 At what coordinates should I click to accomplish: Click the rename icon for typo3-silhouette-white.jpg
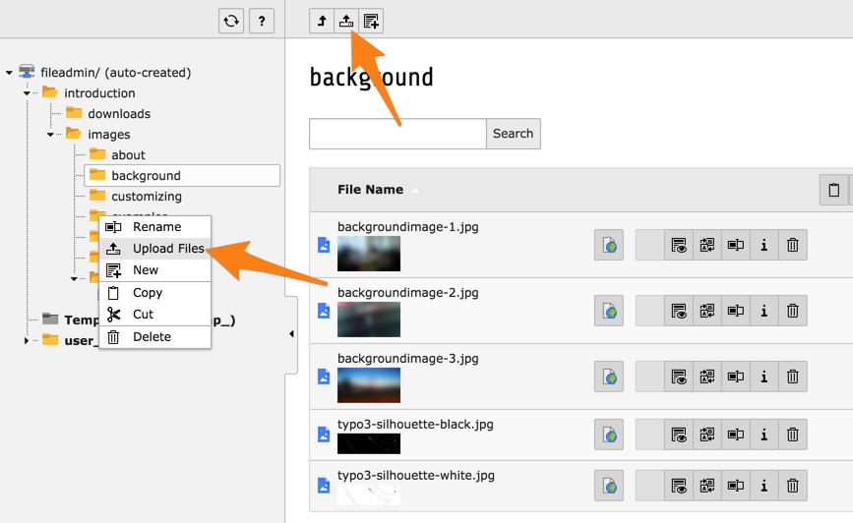coord(736,486)
